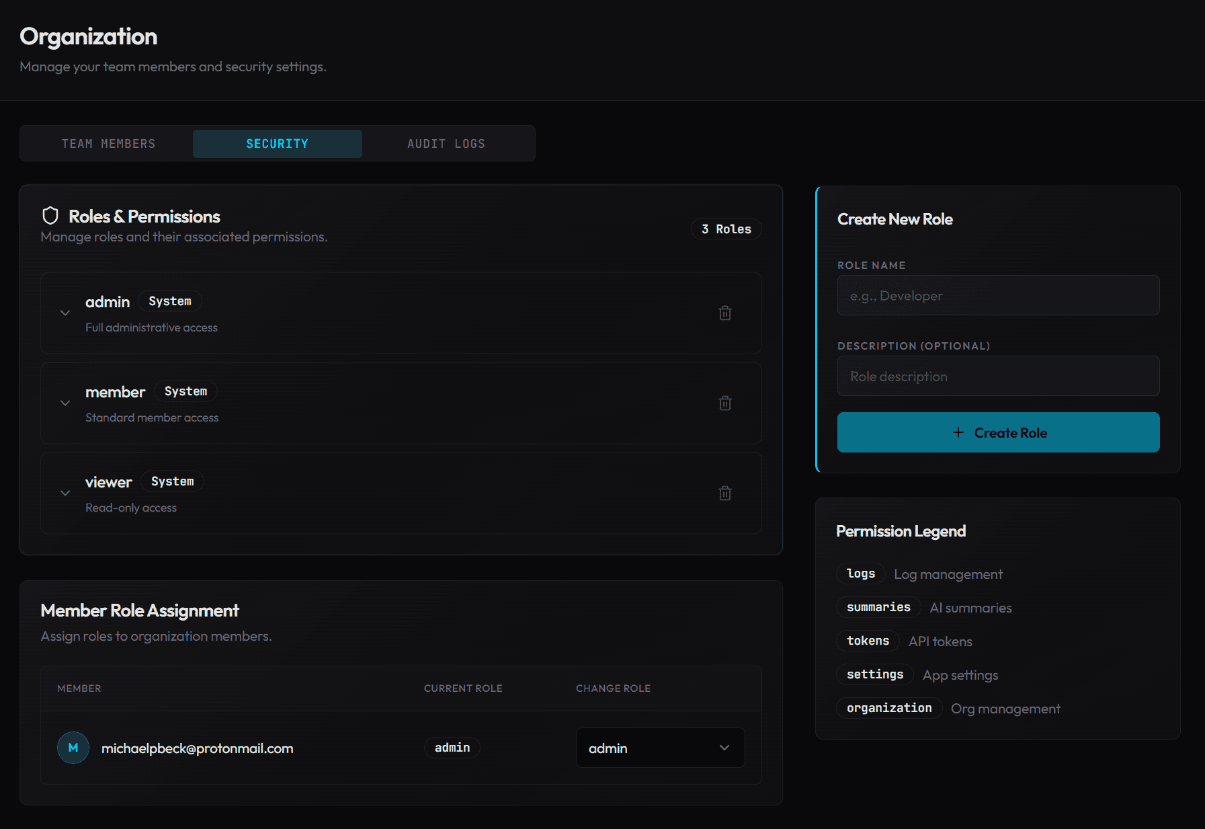
Task: Open the Audit Logs tab
Action: (446, 144)
